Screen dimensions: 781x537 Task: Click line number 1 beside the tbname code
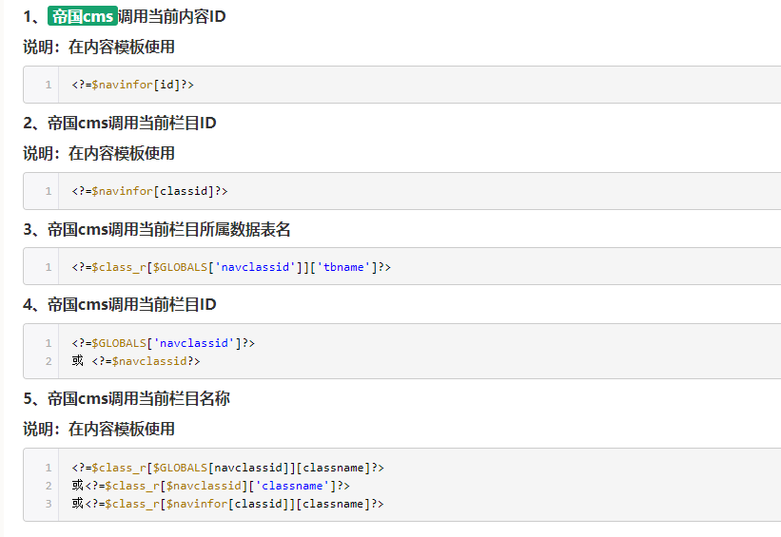[x=48, y=267]
